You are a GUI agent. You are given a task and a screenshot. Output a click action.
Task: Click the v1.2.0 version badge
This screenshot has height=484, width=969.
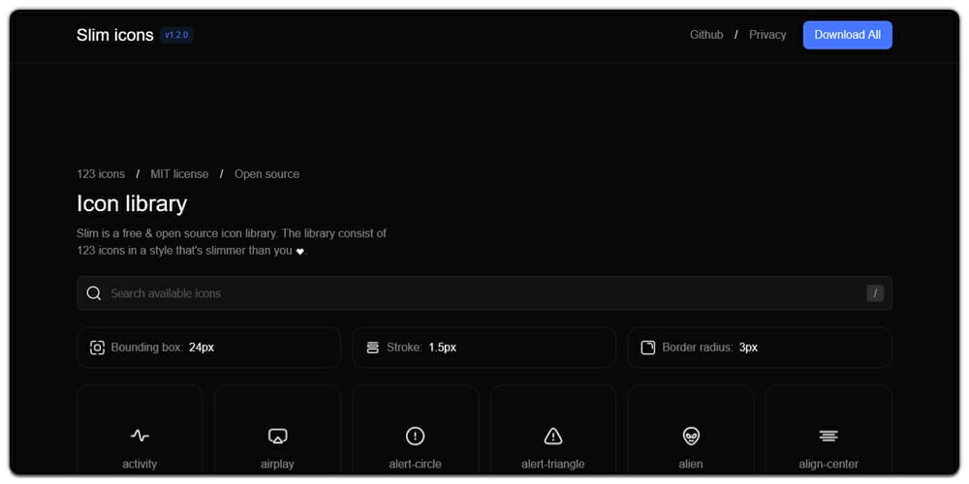tap(177, 35)
